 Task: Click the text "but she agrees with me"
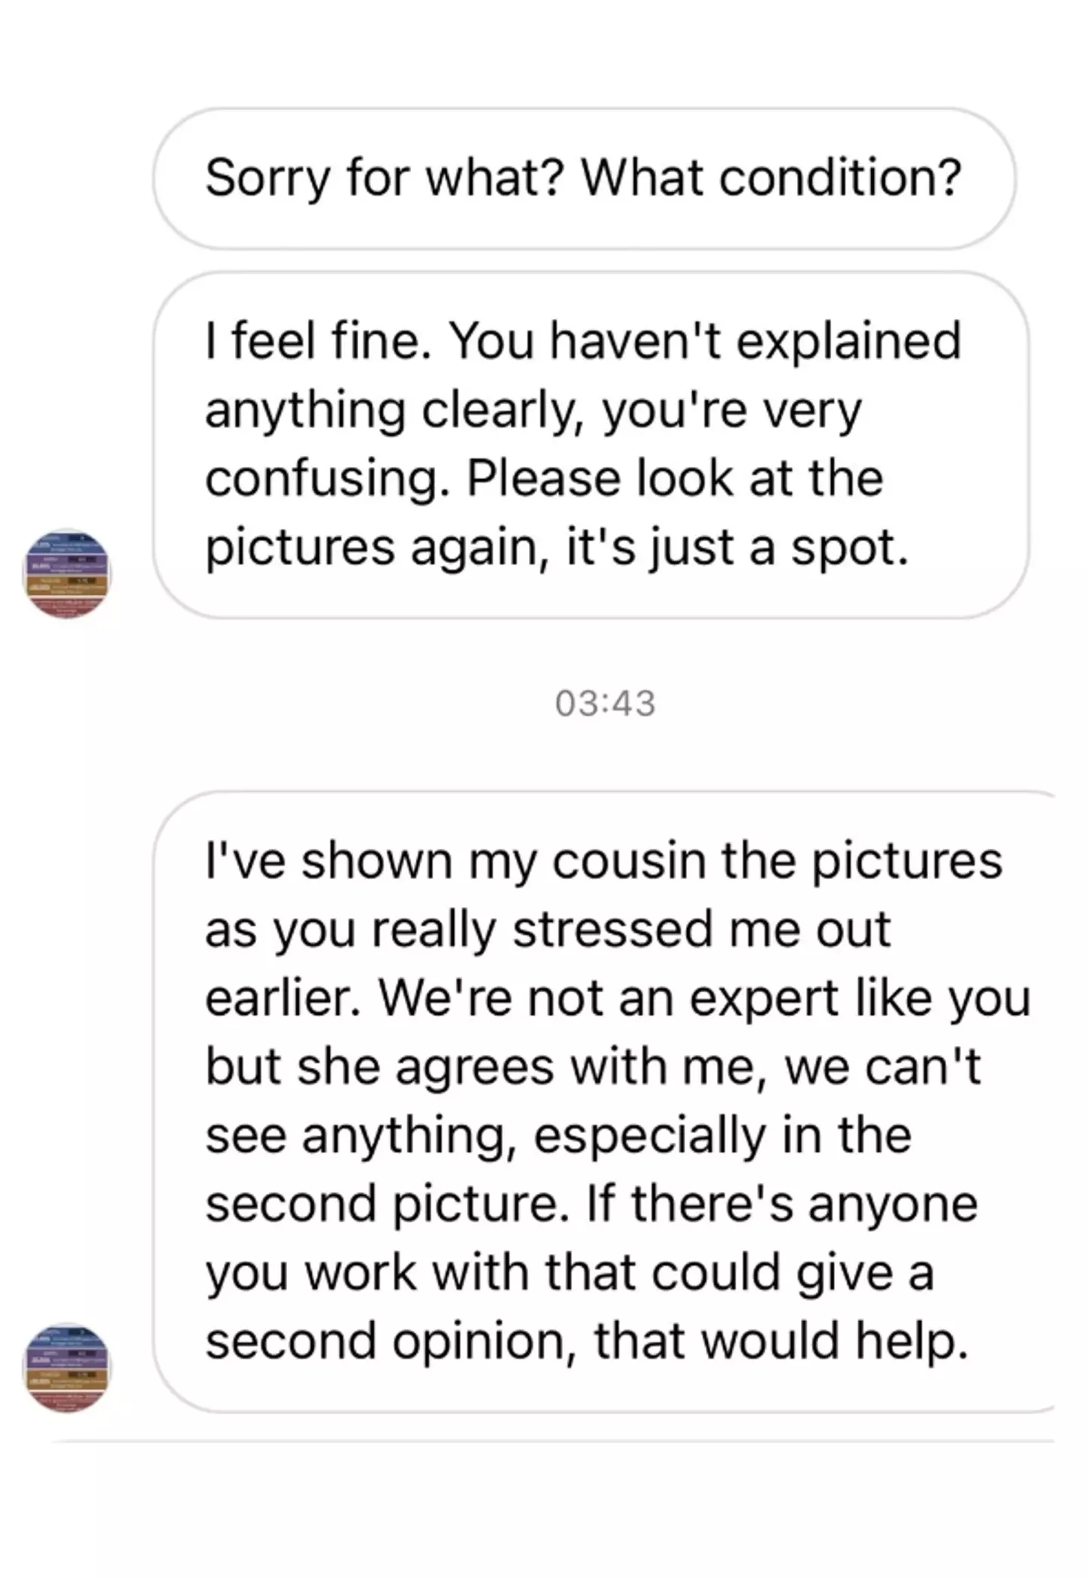(481, 1067)
